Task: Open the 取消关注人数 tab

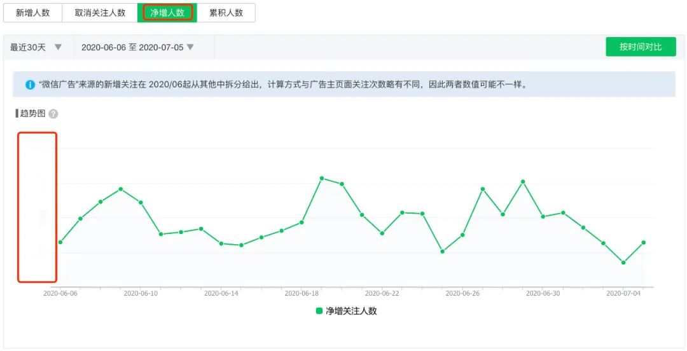Action: (100, 13)
